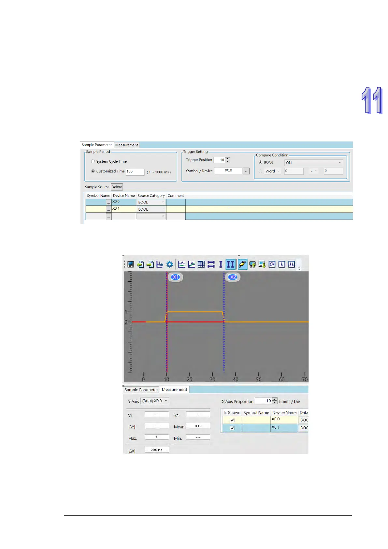The image size is (388, 549).
Task: Click the highlighted connection plug icon
Action: [242, 264]
